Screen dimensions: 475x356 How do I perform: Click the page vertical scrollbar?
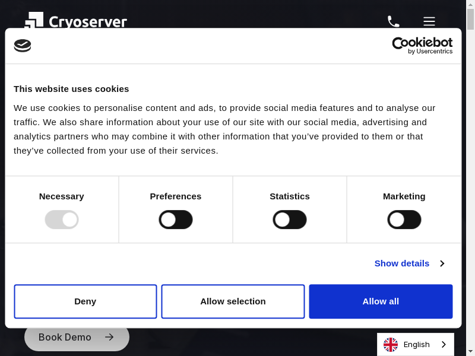(x=471, y=178)
